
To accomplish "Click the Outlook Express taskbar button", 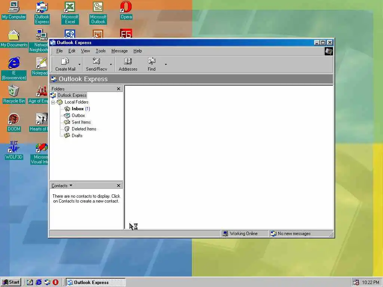I will (x=96, y=283).
